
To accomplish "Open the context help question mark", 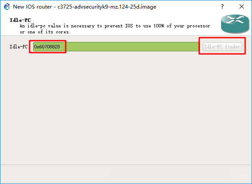I will click(222, 6).
